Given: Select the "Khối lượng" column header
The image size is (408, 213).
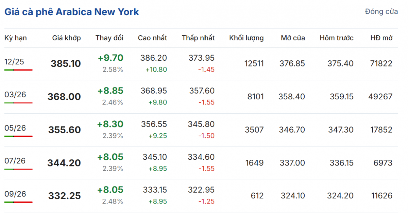Looking at the screenshot, I should pyautogui.click(x=247, y=38).
